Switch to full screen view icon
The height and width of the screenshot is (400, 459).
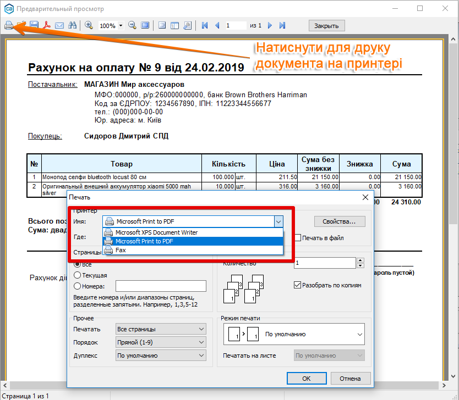[145, 25]
